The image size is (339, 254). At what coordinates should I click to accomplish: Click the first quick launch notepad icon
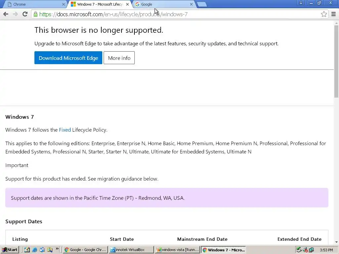coord(27,250)
